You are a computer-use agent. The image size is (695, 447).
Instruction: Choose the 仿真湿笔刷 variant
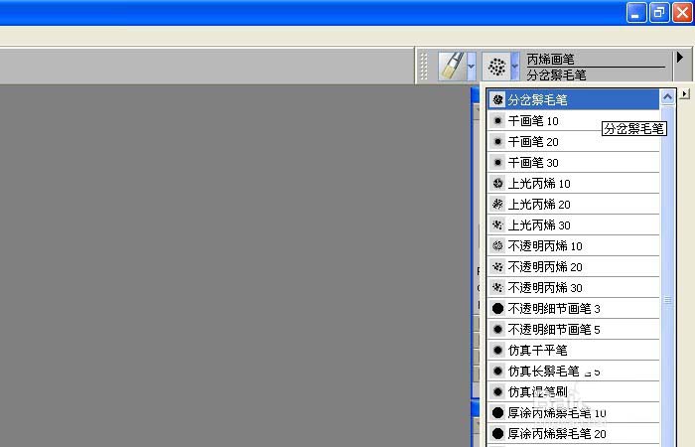click(574, 391)
